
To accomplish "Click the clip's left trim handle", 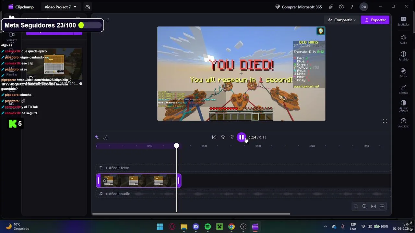I will pyautogui.click(x=99, y=181).
